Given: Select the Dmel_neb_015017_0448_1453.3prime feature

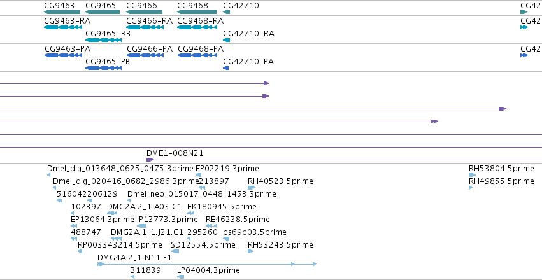Looking at the screenshot, I should (129, 200).
